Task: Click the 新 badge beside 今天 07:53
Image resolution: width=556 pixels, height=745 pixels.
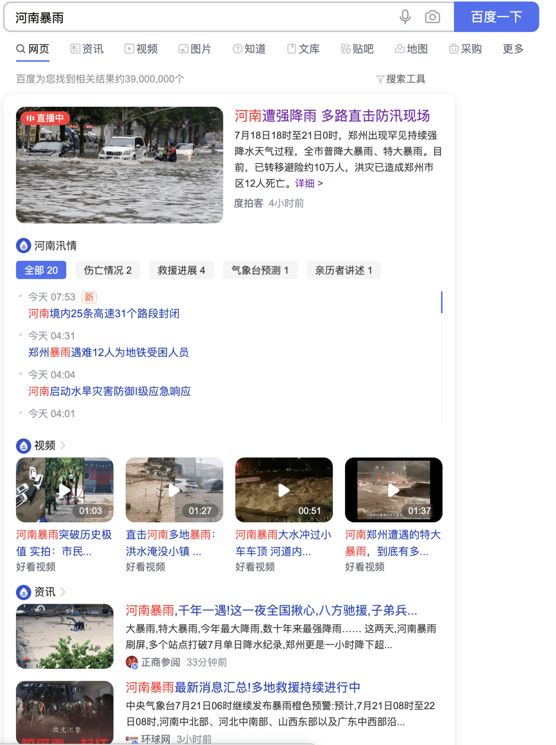Action: 89,297
